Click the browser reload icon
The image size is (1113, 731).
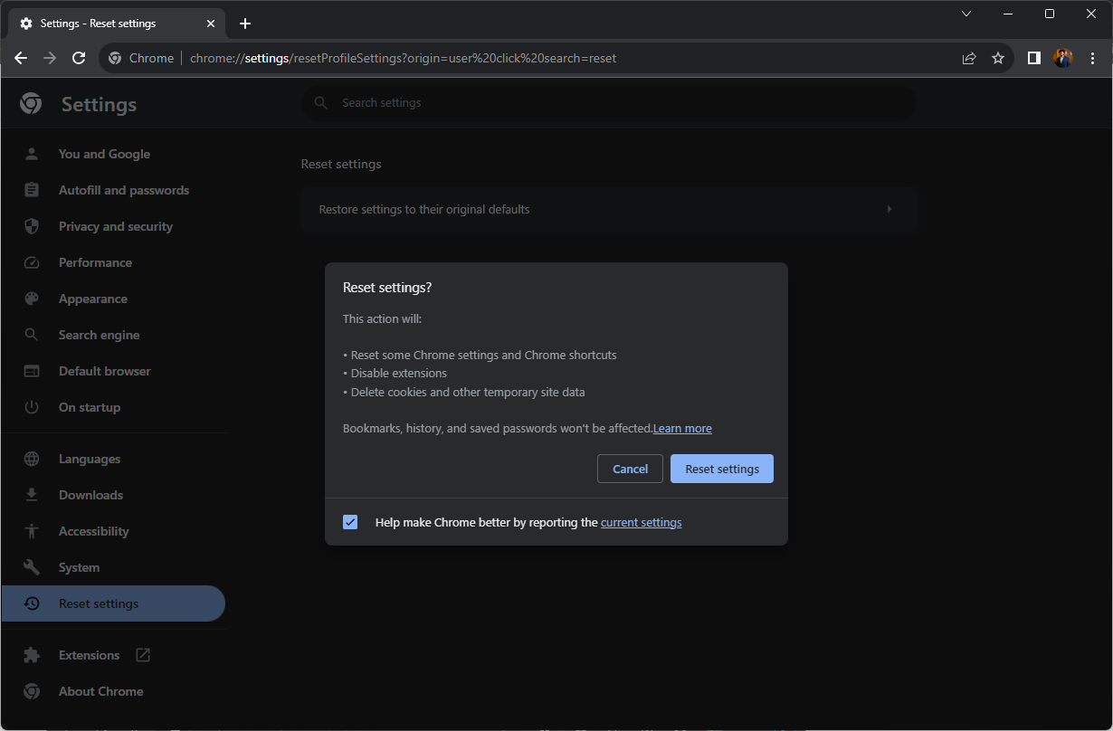(79, 58)
